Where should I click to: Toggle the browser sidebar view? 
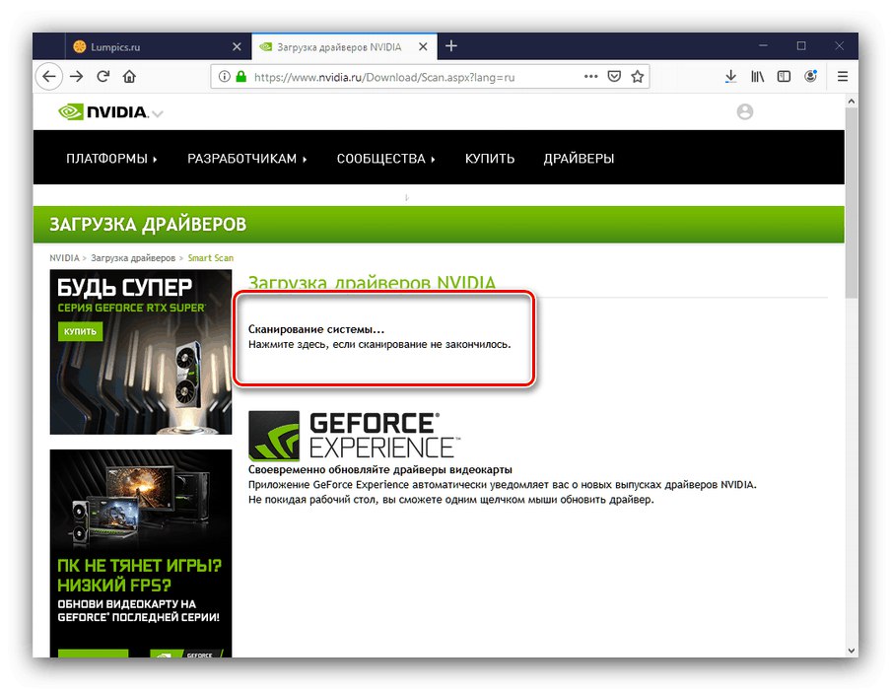pos(783,76)
